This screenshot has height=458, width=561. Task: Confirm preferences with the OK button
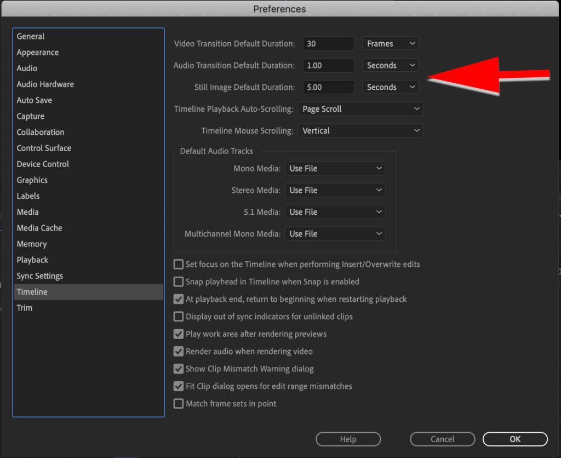pos(515,439)
